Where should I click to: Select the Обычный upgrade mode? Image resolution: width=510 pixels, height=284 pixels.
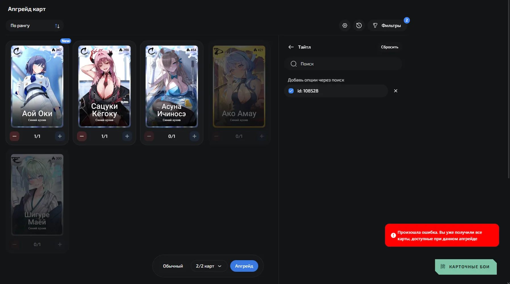click(x=173, y=266)
